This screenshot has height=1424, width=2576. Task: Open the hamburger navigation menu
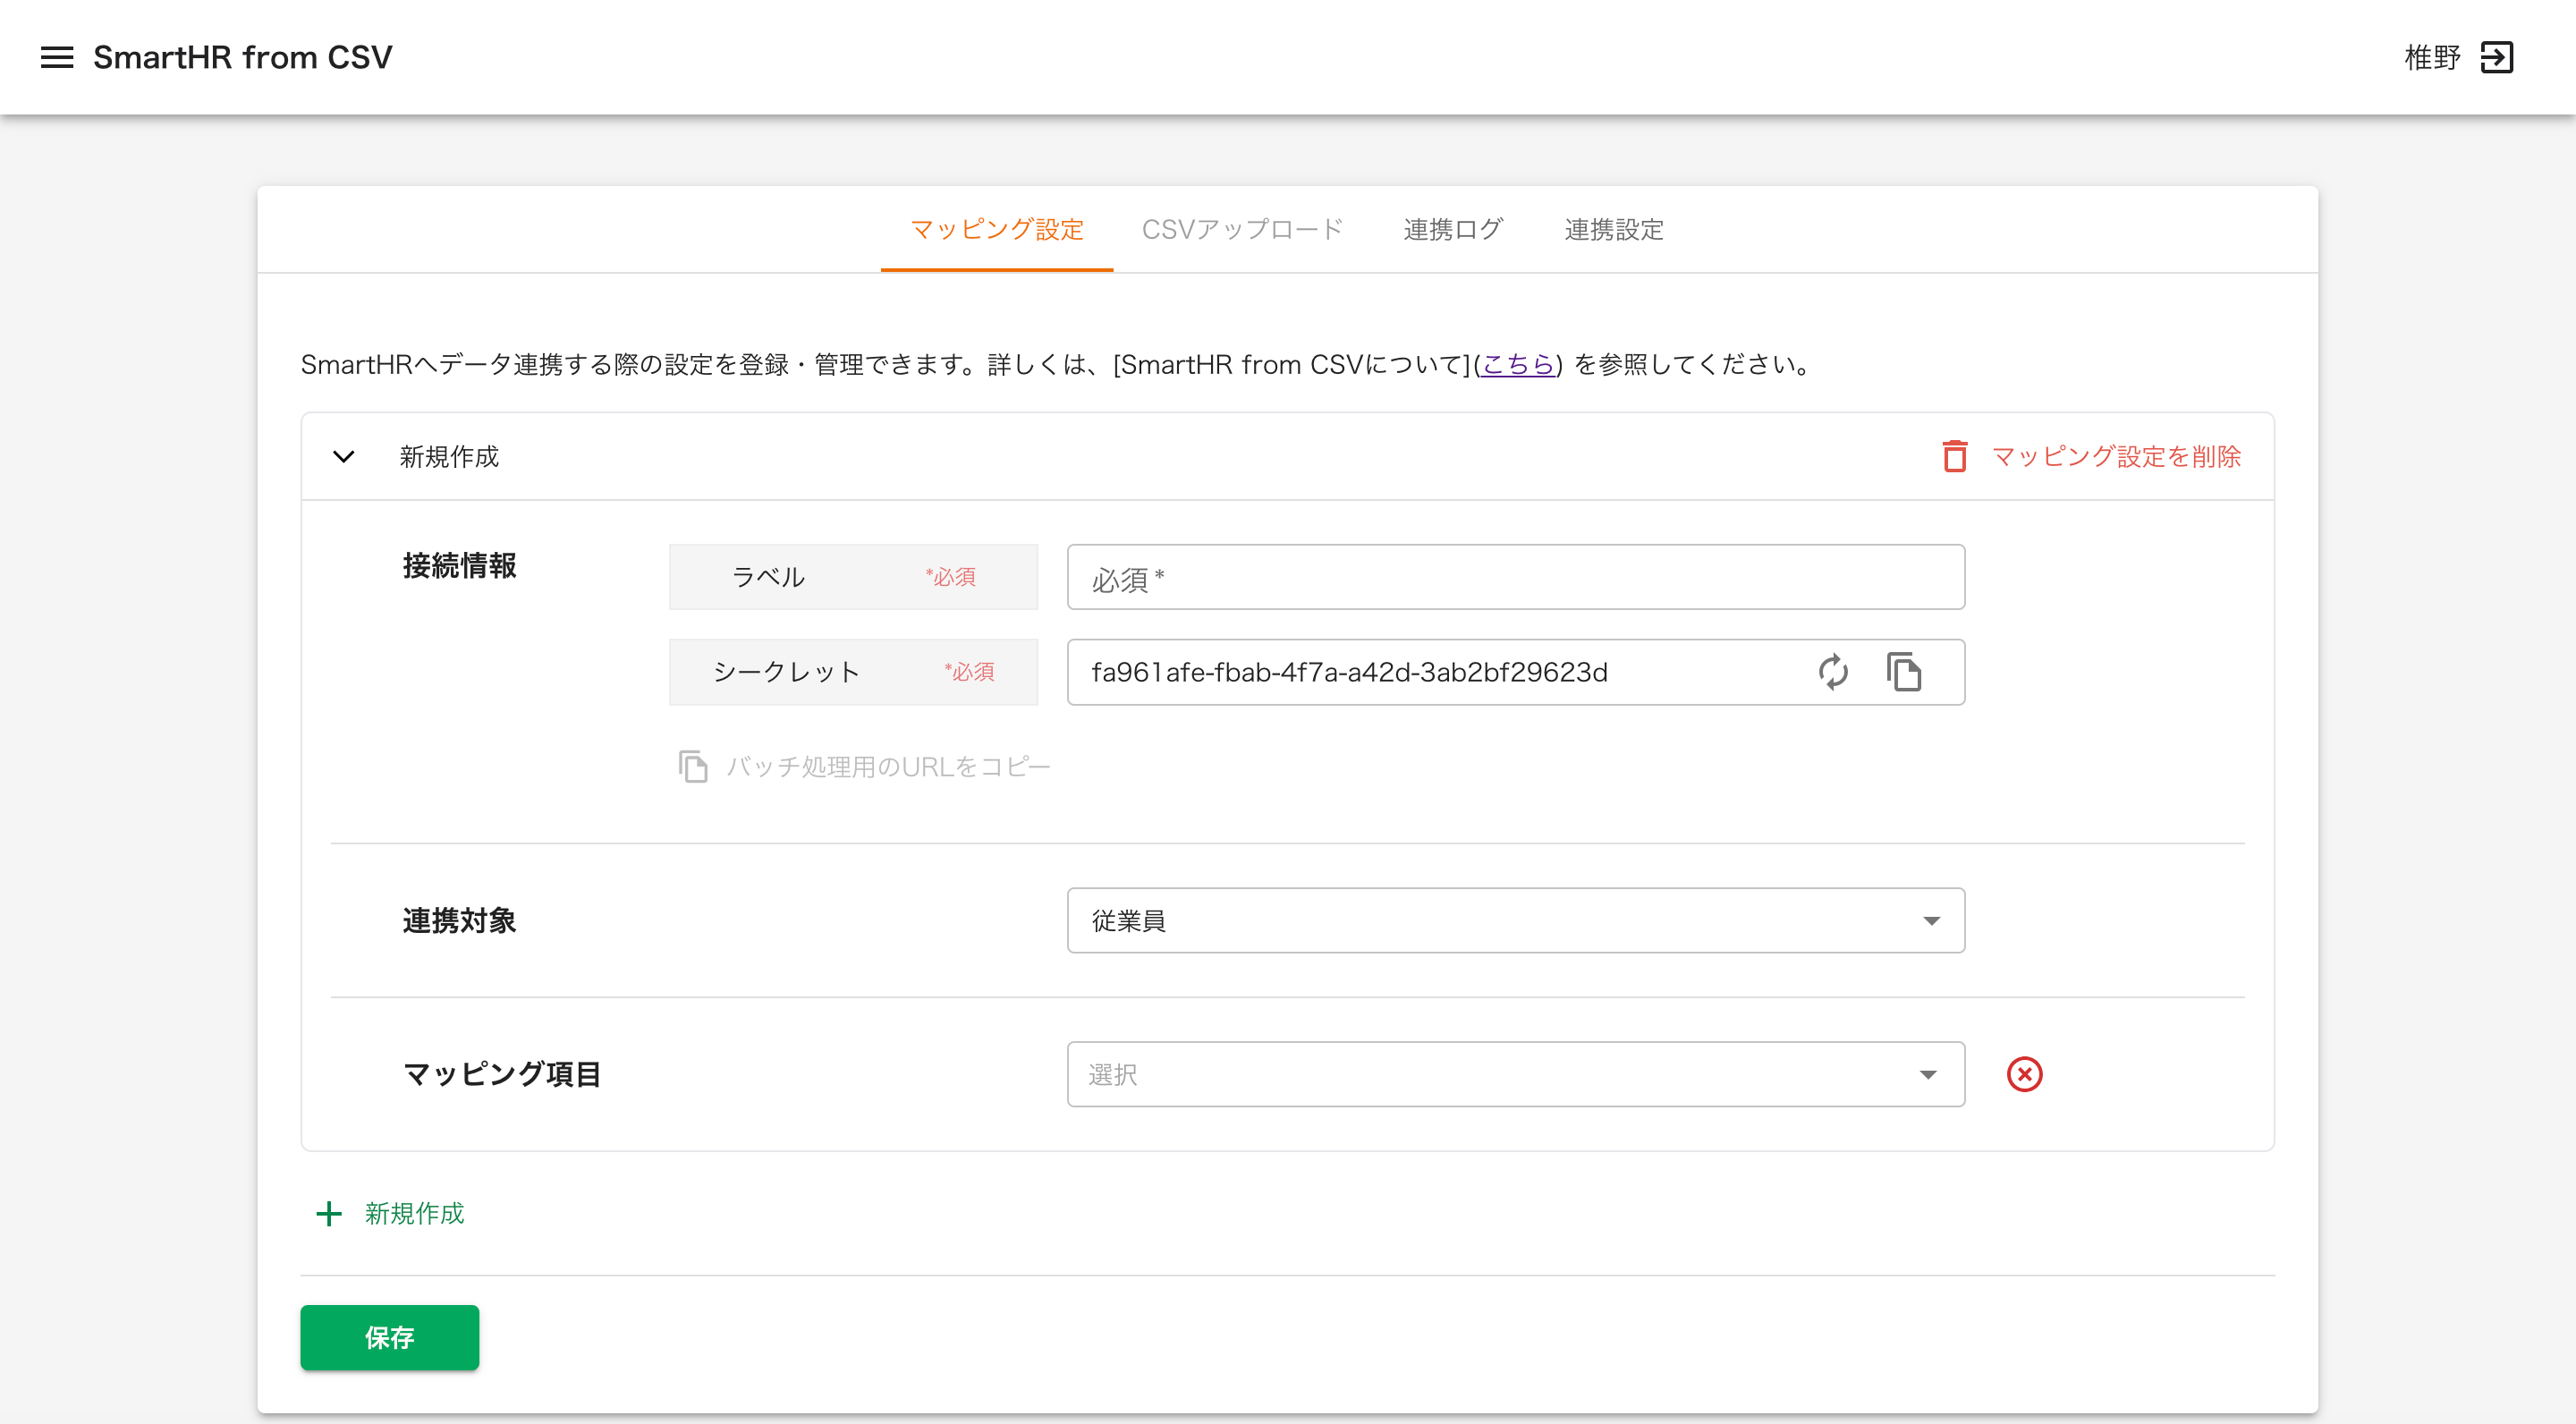coord(57,57)
